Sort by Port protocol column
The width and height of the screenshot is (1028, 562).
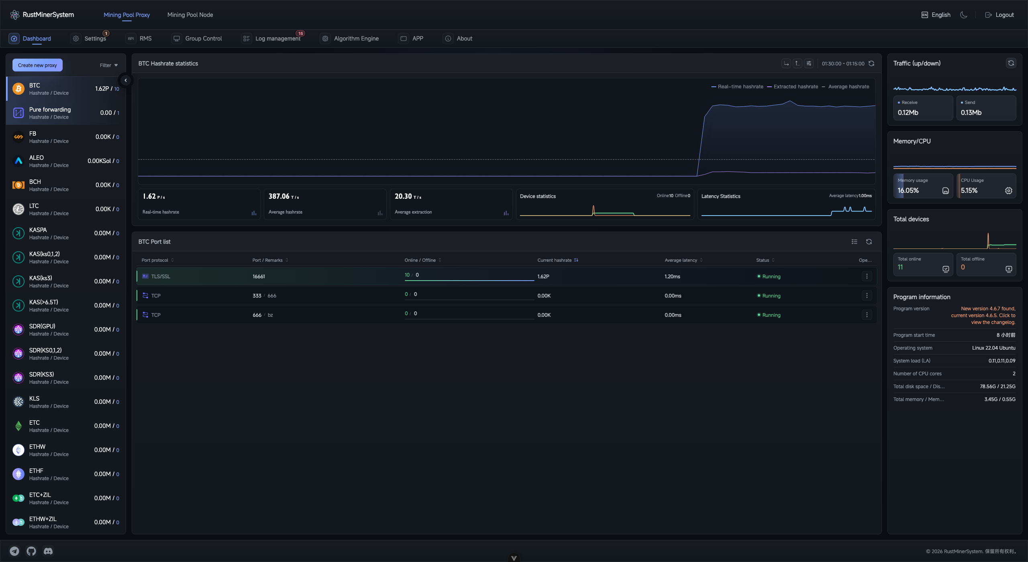pyautogui.click(x=158, y=260)
